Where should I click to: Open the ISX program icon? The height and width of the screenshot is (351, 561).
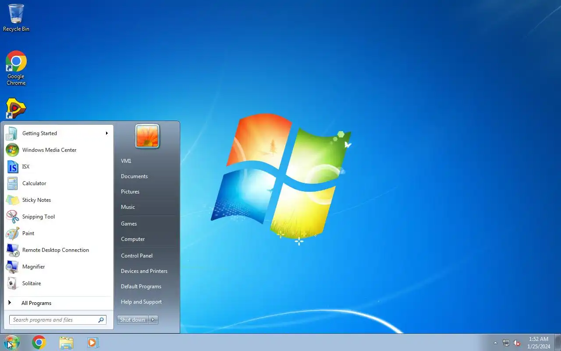point(12,167)
